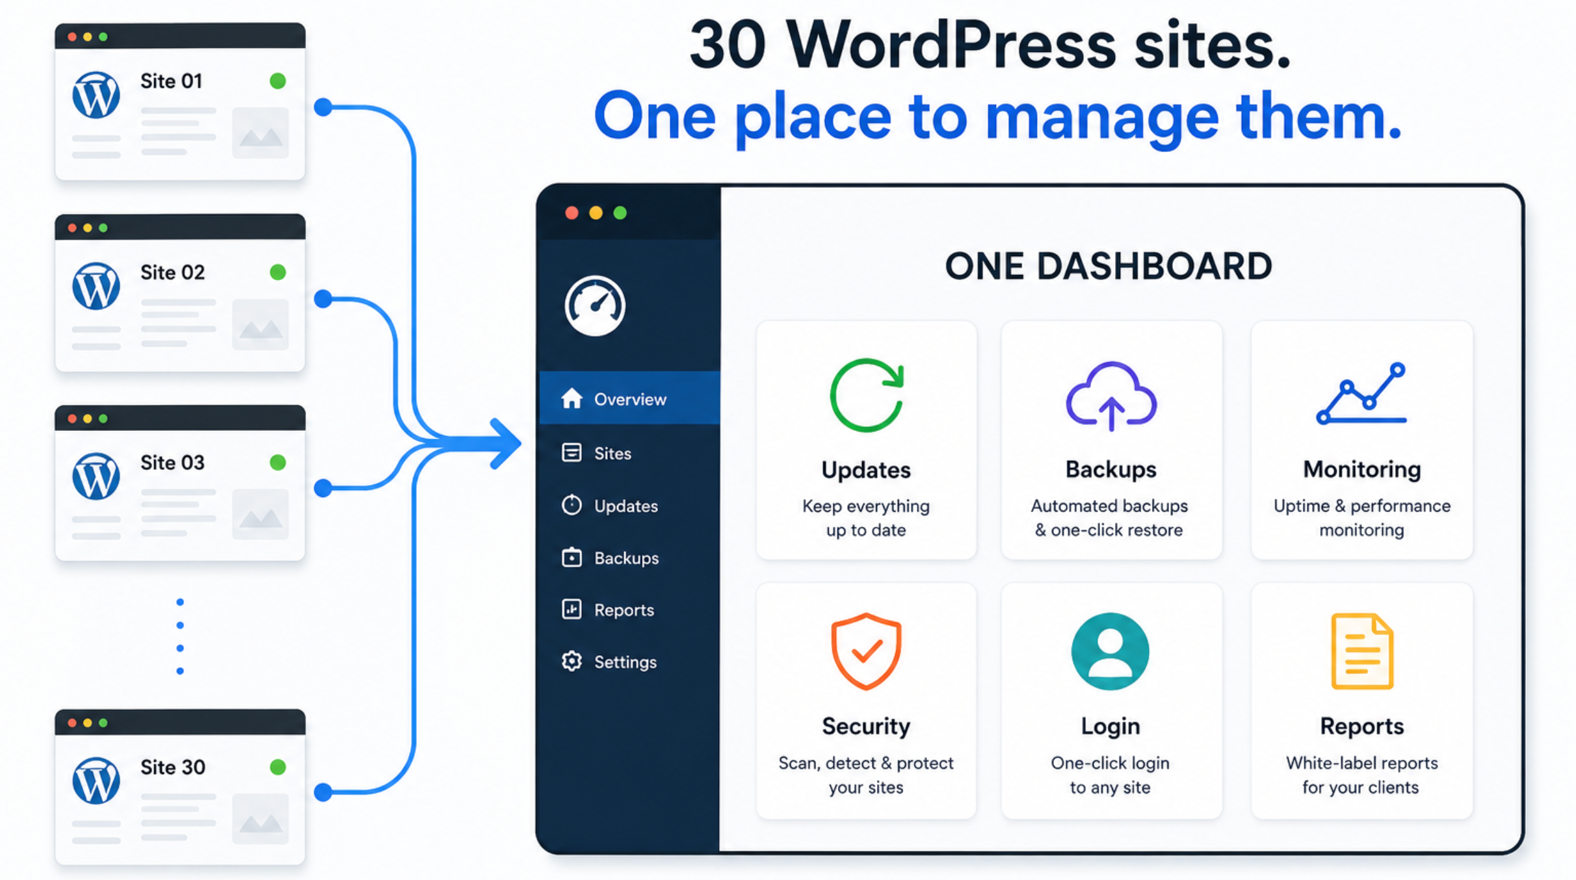Screen dimensions: 1576x880
Task: Click 'One-click login to any site'
Action: [1110, 775]
